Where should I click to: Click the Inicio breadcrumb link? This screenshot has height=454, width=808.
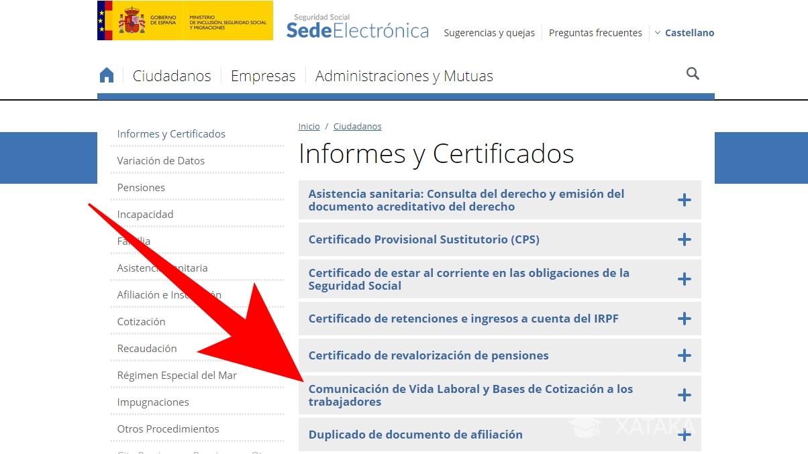coord(309,126)
